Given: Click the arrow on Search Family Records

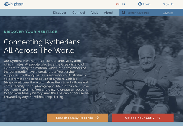Looking at the screenshot, I should 97,118.
